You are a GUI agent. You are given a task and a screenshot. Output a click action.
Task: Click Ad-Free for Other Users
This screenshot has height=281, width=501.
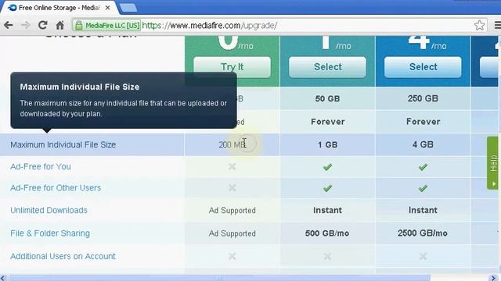pyautogui.click(x=56, y=187)
